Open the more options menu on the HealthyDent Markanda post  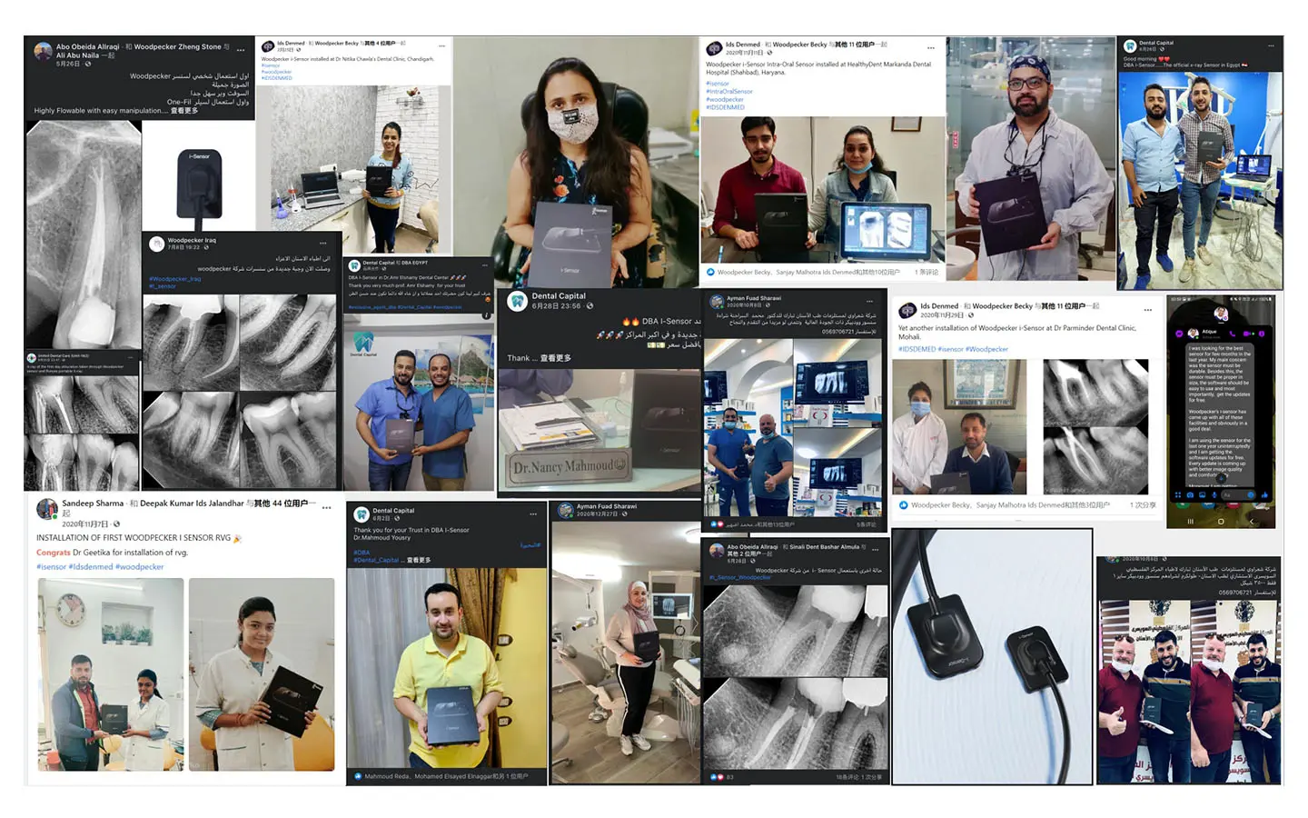[930, 47]
